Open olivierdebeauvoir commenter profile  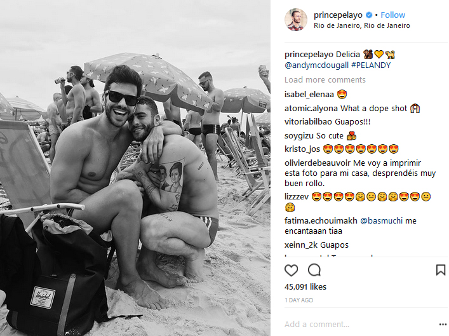point(318,163)
